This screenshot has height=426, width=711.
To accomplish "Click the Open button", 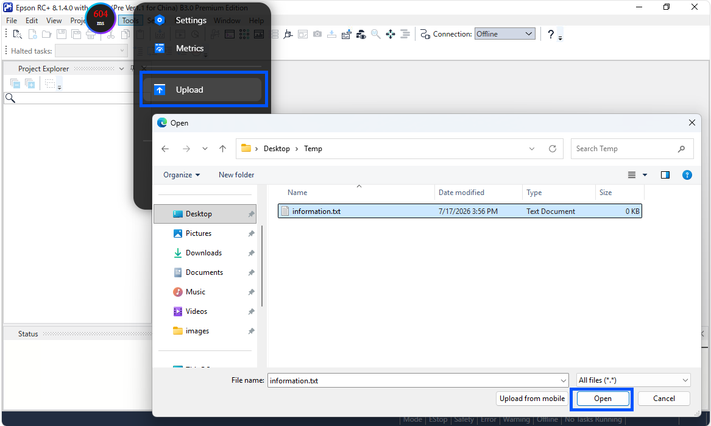I will point(603,399).
